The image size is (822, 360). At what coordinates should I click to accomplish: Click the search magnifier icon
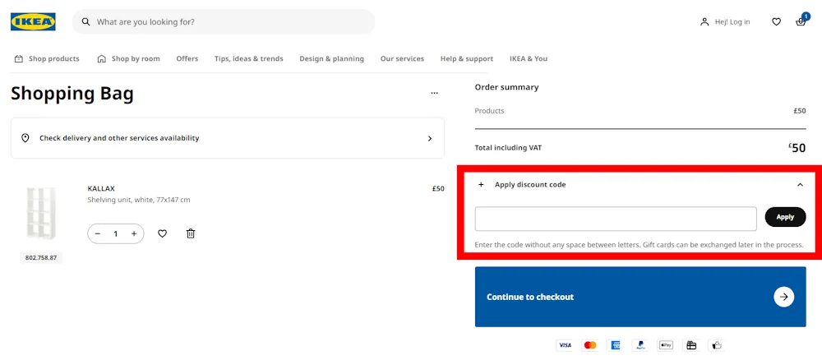tap(86, 22)
